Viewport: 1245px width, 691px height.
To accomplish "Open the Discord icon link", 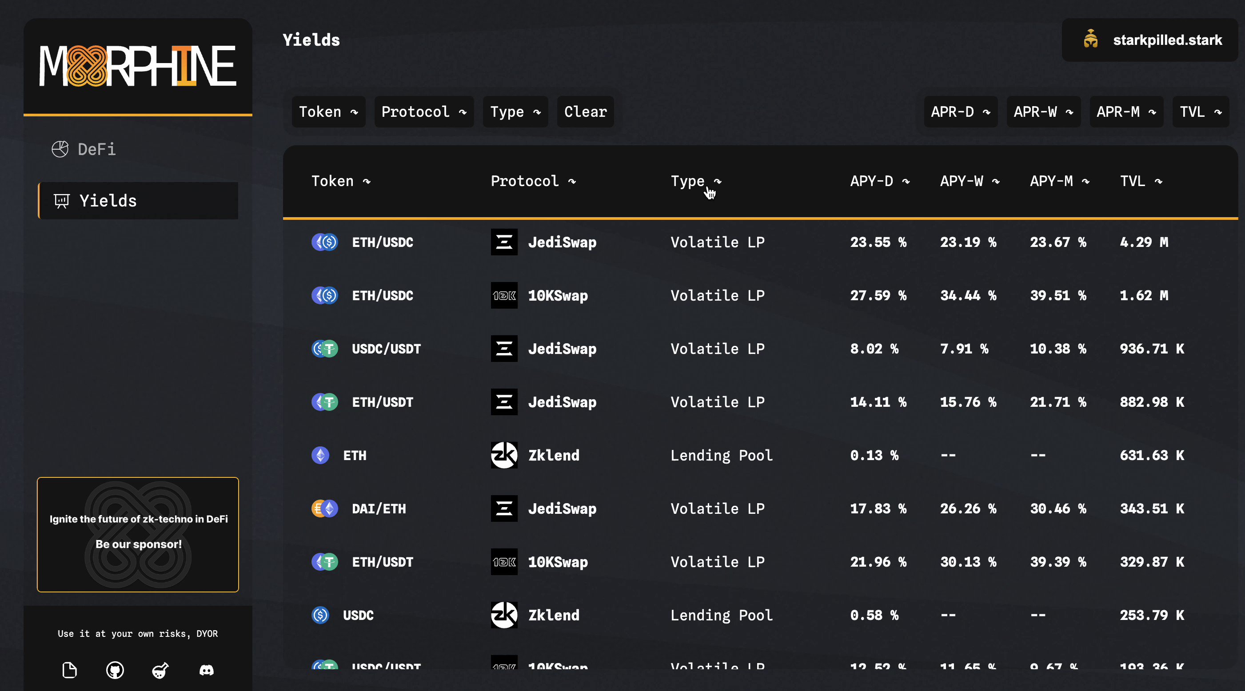I will [206, 670].
